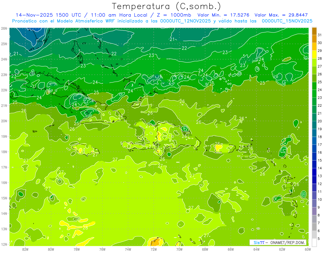Click the '16N' latitude axis label
Screen dimensions: 327x253
[4, 183]
